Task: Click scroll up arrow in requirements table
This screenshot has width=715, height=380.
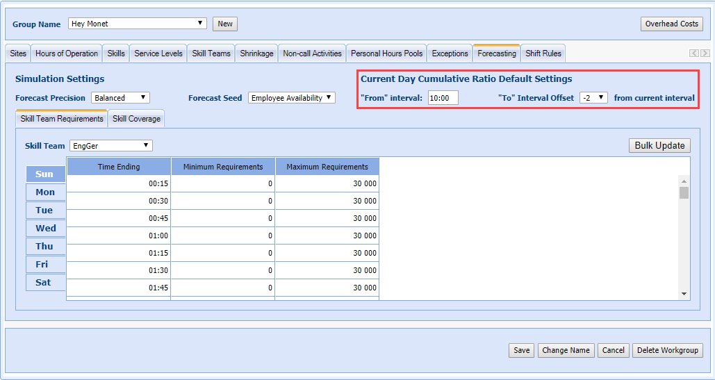Action: (684, 181)
